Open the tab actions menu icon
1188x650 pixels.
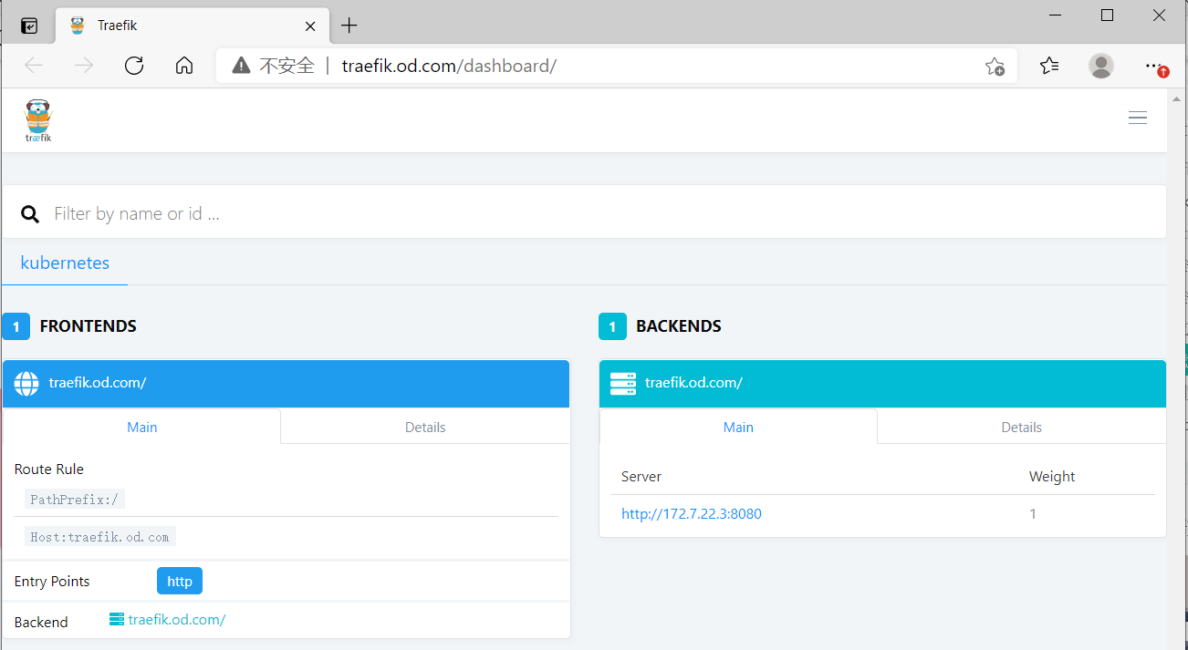(29, 26)
